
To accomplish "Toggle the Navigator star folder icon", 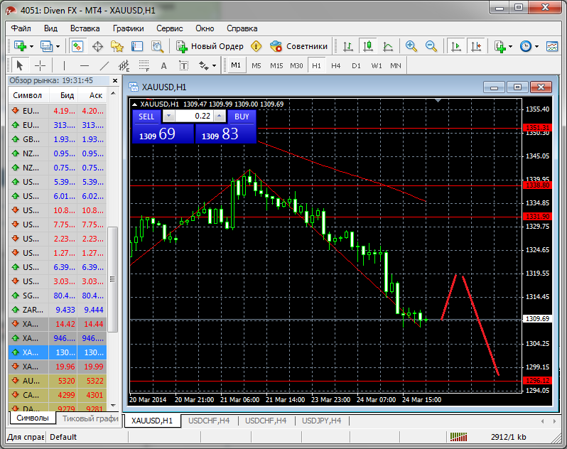I will coord(117,46).
